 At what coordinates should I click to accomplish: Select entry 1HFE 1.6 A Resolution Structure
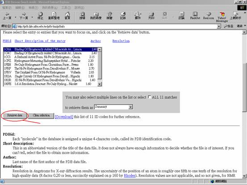(50, 84)
